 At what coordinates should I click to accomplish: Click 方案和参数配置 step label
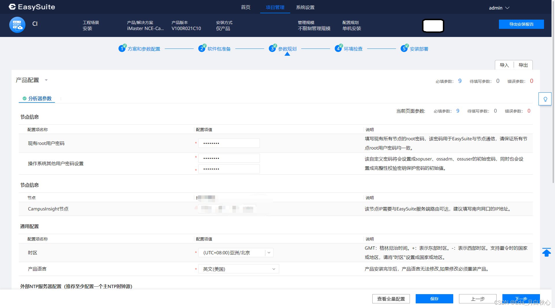144,49
